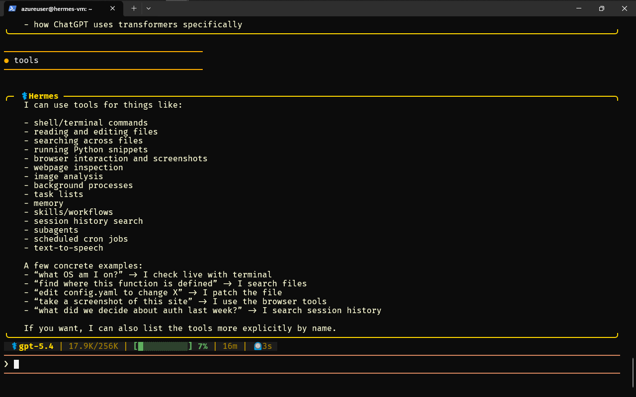Click the terminal vertical scrollbar thumb

click(633, 372)
